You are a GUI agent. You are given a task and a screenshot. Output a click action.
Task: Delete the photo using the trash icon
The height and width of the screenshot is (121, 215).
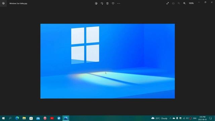[107, 3]
